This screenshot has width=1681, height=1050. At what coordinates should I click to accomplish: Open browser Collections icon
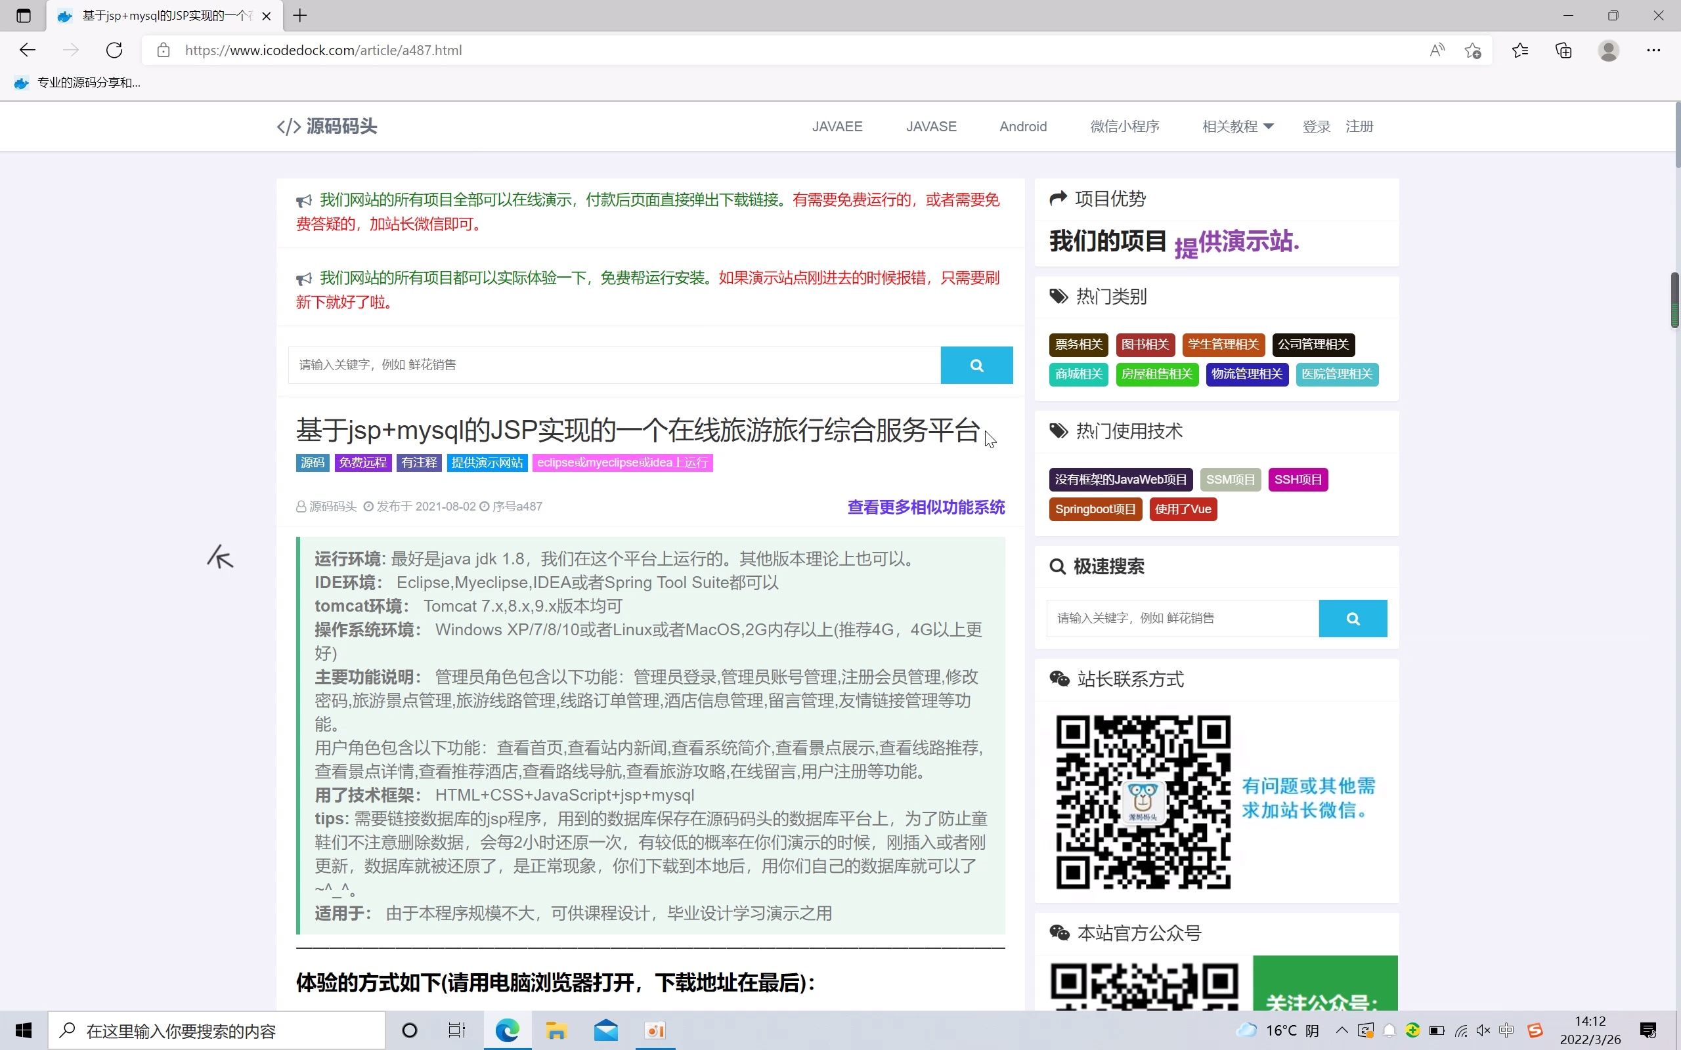[x=1563, y=50]
